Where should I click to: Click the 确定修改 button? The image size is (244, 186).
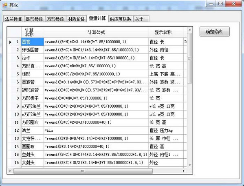pos(214,32)
